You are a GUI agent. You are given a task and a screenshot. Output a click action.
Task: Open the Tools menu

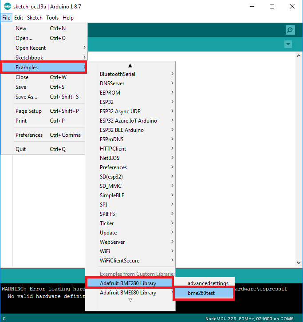[x=52, y=18]
